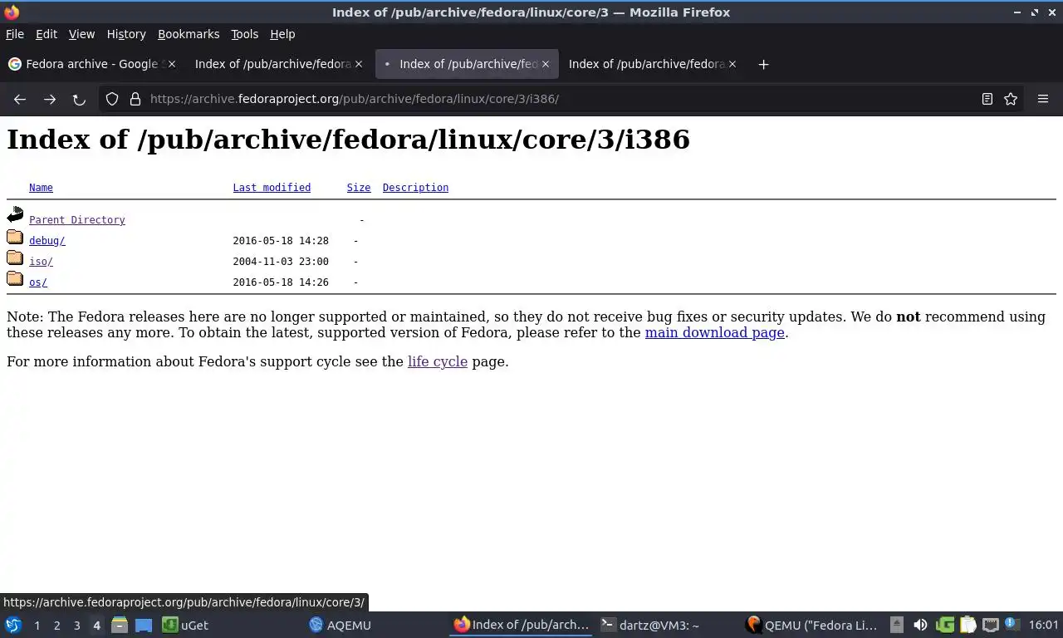
Task: Open the Help menu
Action: tap(282, 34)
